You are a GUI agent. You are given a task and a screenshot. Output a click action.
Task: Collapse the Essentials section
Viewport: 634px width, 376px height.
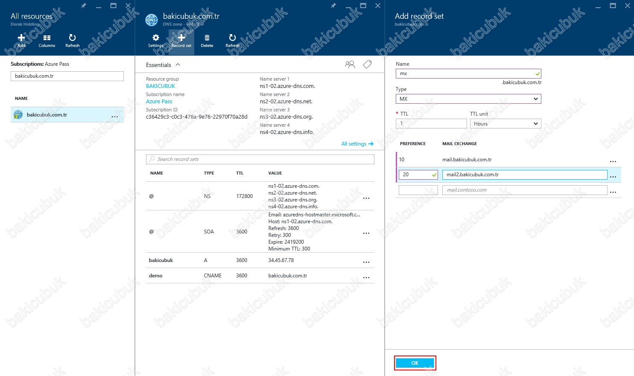[x=178, y=65]
